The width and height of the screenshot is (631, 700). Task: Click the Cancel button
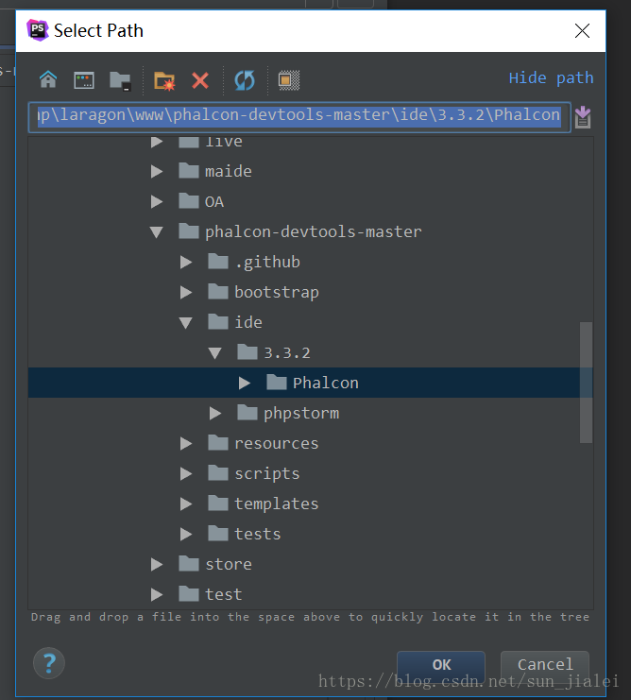(545, 664)
